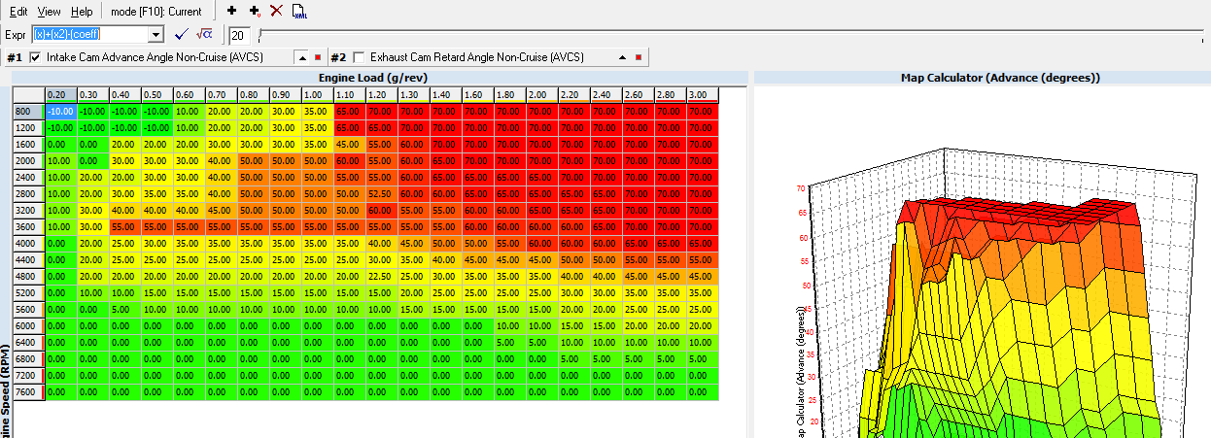This screenshot has height=438, width=1211.
Task: Click the square root alpha function icon
Action: 204,35
